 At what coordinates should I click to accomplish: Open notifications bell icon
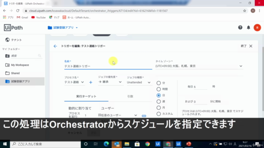248,28
